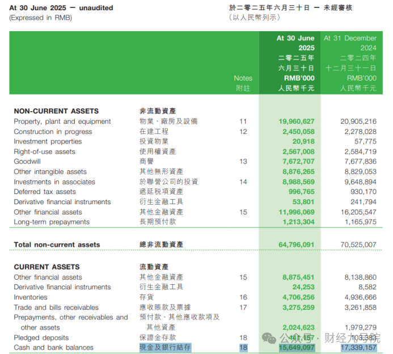Select value 1,979,279
The height and width of the screenshot is (354, 393).
click(x=360, y=328)
